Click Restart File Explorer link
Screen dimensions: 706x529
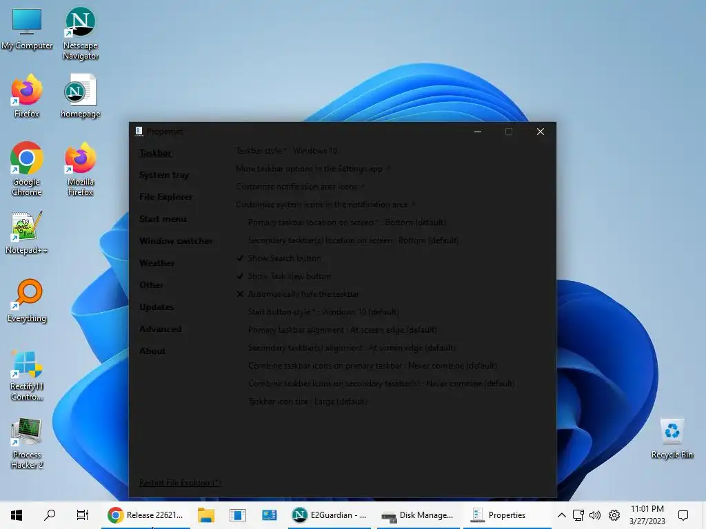180,483
